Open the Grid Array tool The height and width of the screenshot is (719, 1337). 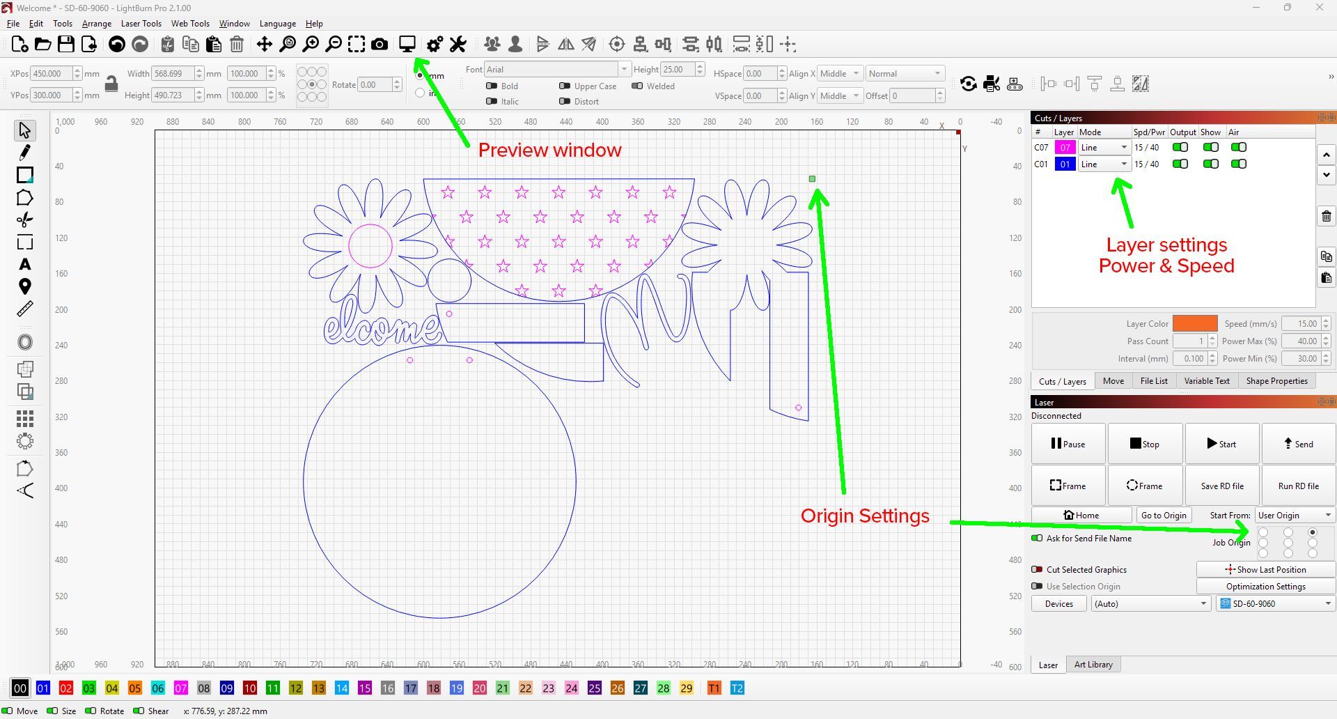(x=25, y=418)
